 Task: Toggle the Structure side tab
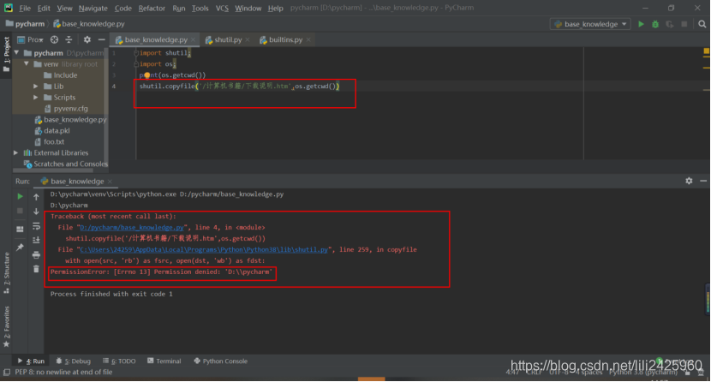point(6,273)
